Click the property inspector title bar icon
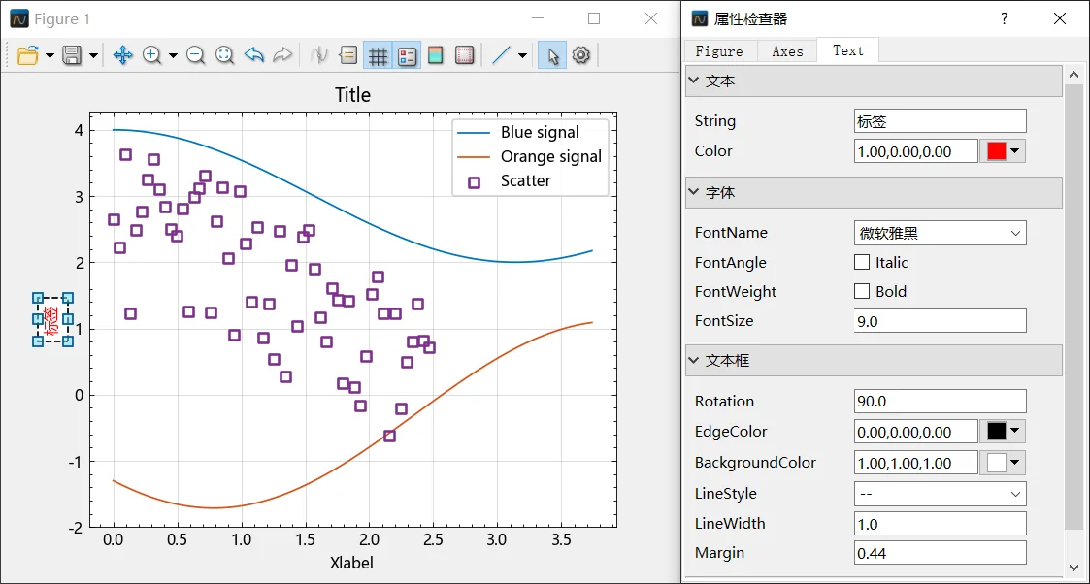The image size is (1090, 584). tap(699, 18)
